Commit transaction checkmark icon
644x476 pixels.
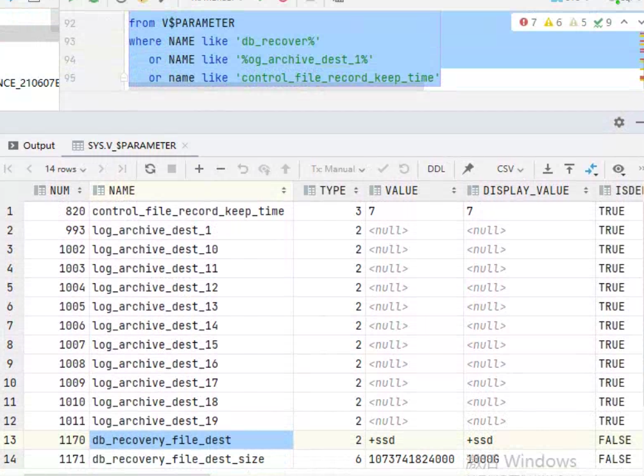tap(383, 169)
